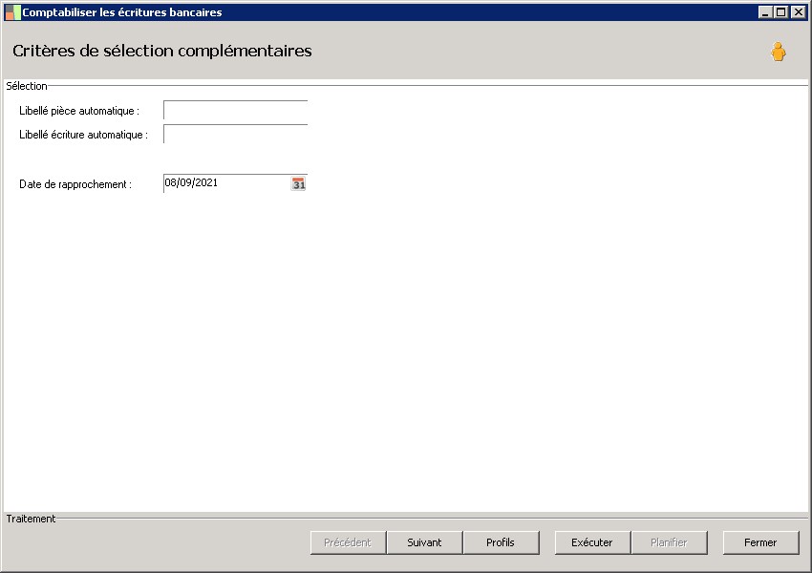Close the wizard with Fermer
Viewport: 812px width, 573px height.
pyautogui.click(x=760, y=542)
